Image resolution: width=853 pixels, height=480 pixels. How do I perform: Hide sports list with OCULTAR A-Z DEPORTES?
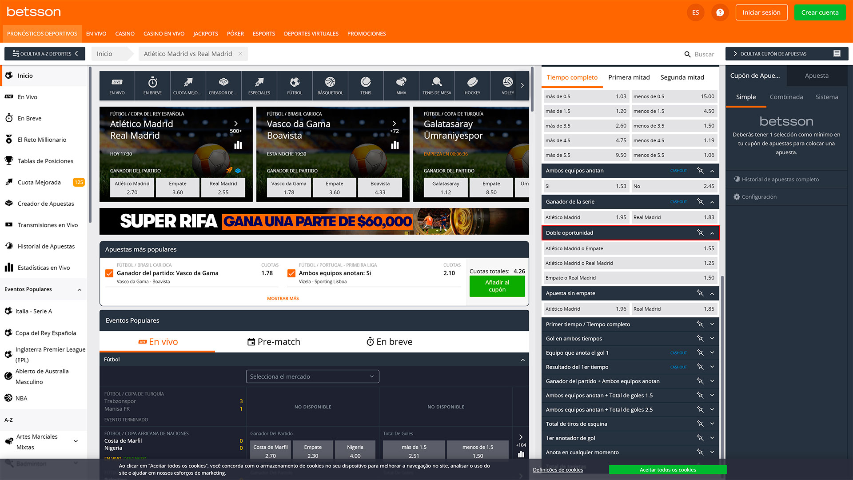tap(44, 54)
